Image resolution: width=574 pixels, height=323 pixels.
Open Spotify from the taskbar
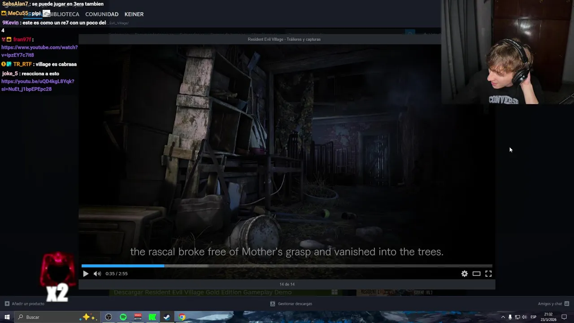[123, 317]
